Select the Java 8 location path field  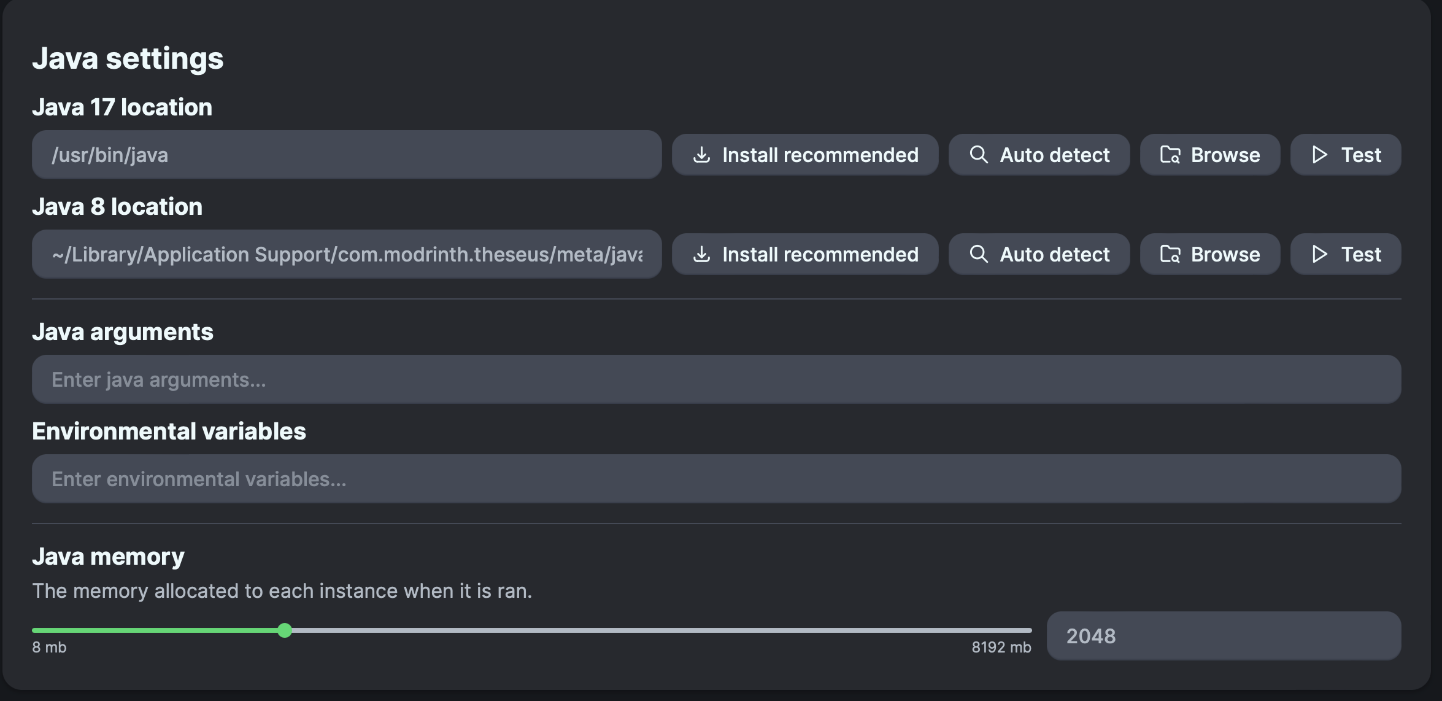pos(347,254)
